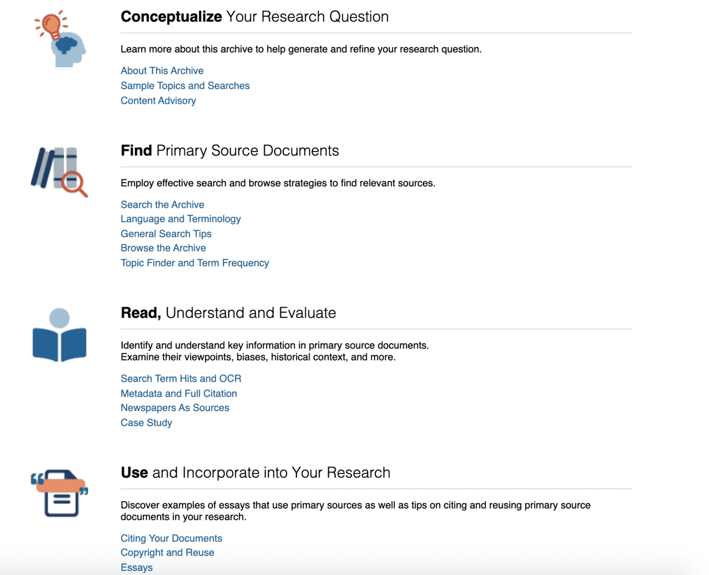The image size is (709, 575).
Task: Open Metadata and Full Citation
Action: point(179,393)
